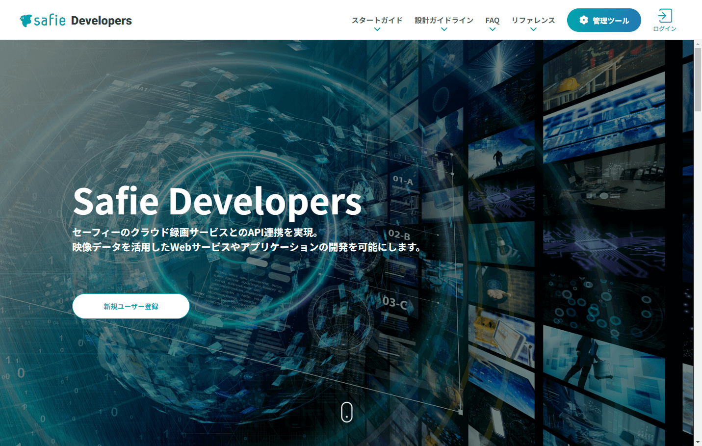702x446 pixels.
Task: Click the scrollbar down arrow
Action: coord(698,442)
